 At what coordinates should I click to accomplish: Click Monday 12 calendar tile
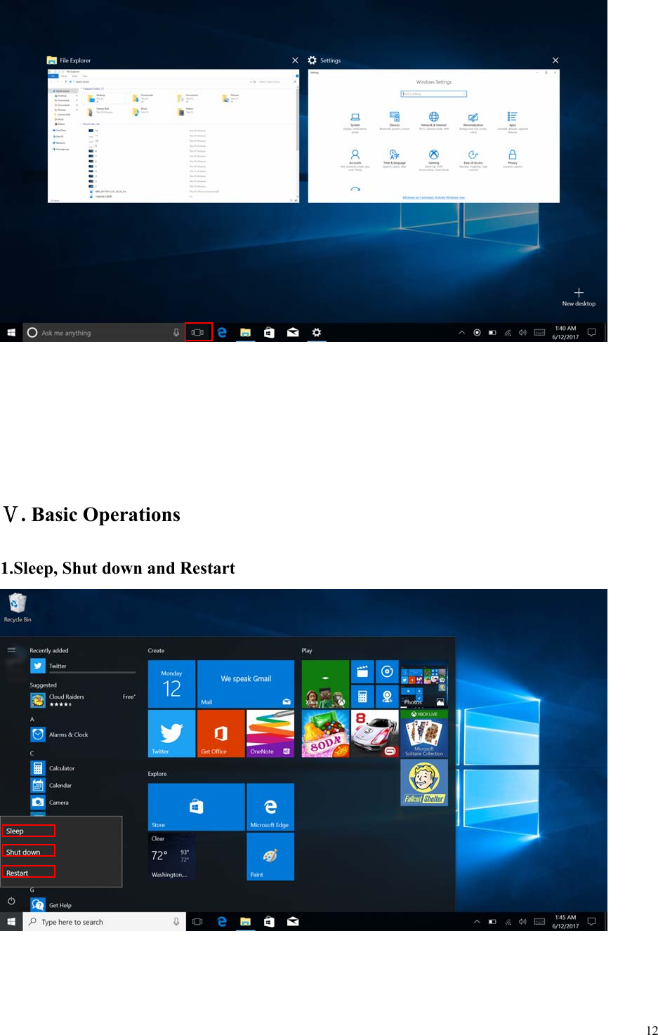point(172,684)
